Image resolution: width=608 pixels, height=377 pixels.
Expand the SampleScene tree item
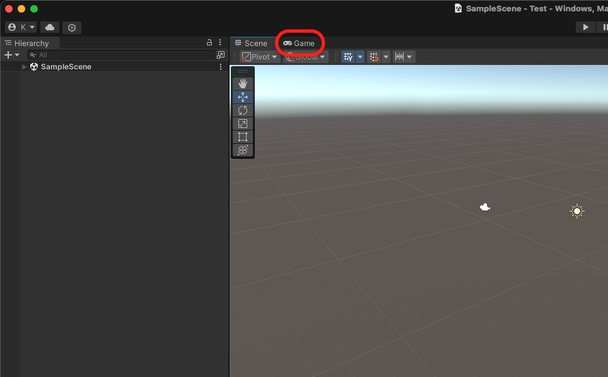(24, 67)
